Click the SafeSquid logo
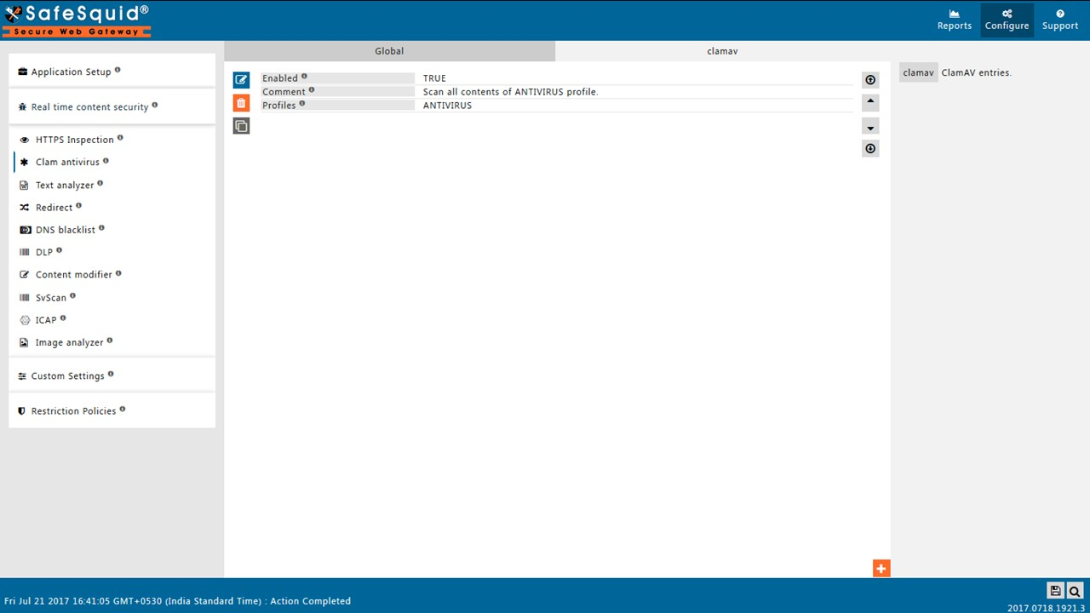The width and height of the screenshot is (1090, 613). coord(77,20)
